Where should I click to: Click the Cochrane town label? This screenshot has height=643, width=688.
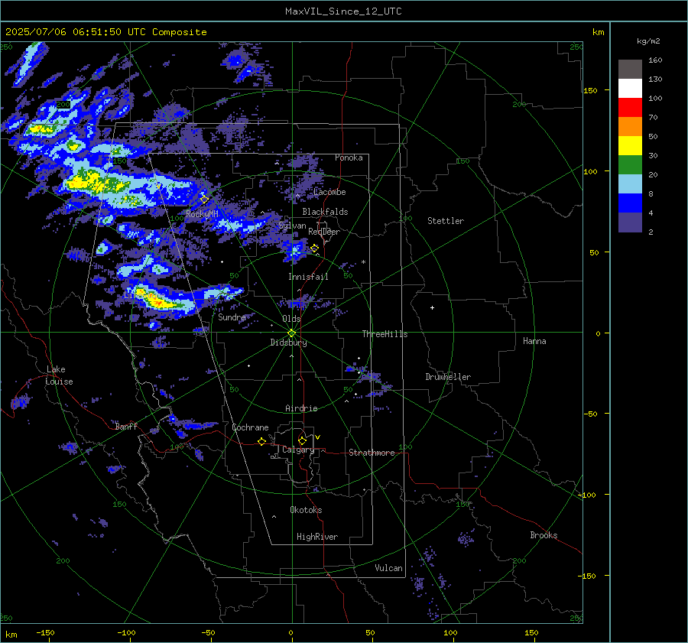tap(250, 427)
